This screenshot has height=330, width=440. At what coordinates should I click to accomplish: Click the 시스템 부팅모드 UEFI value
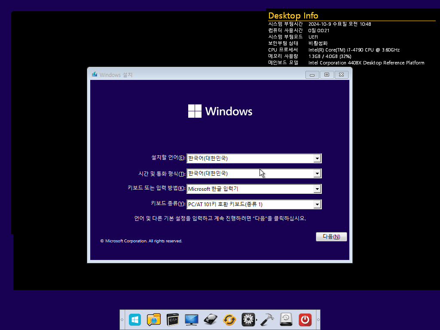[x=313, y=37]
